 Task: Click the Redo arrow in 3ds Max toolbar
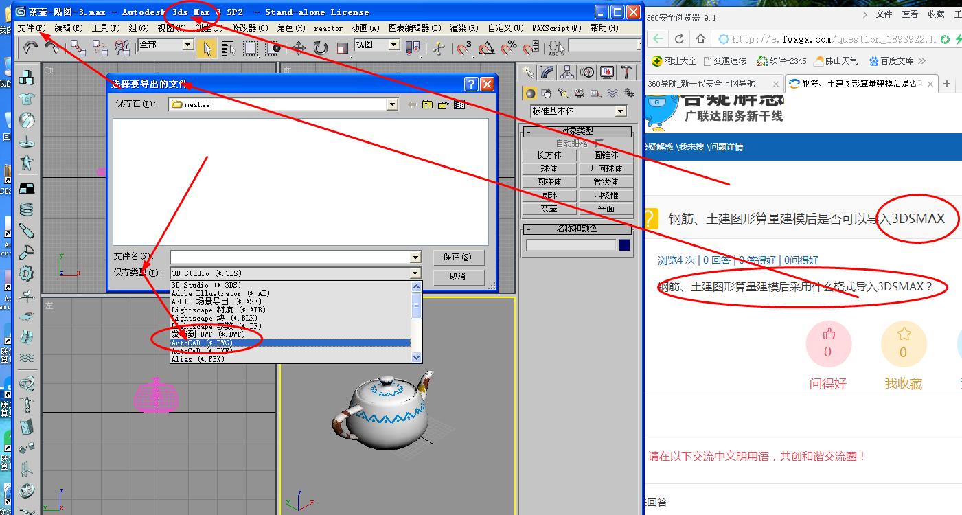(x=51, y=47)
